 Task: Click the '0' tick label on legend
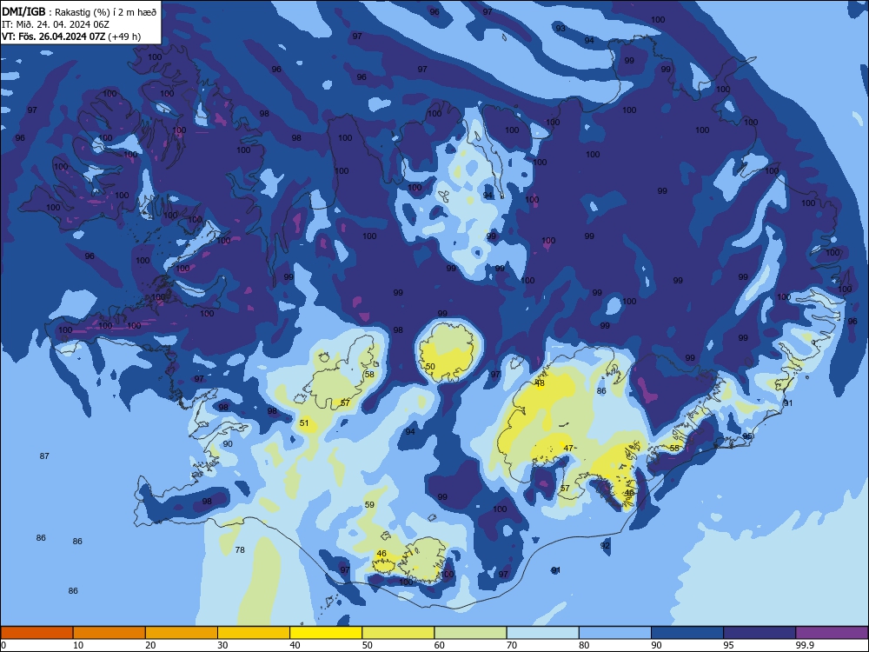pyautogui.click(x=3, y=645)
